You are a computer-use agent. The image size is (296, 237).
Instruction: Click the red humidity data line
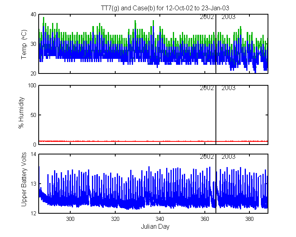(x=153, y=141)
